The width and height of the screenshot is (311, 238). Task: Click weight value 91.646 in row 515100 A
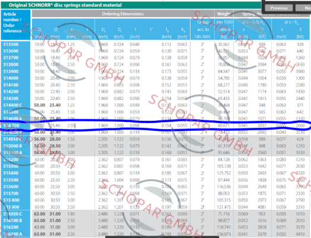[x=224, y=153]
